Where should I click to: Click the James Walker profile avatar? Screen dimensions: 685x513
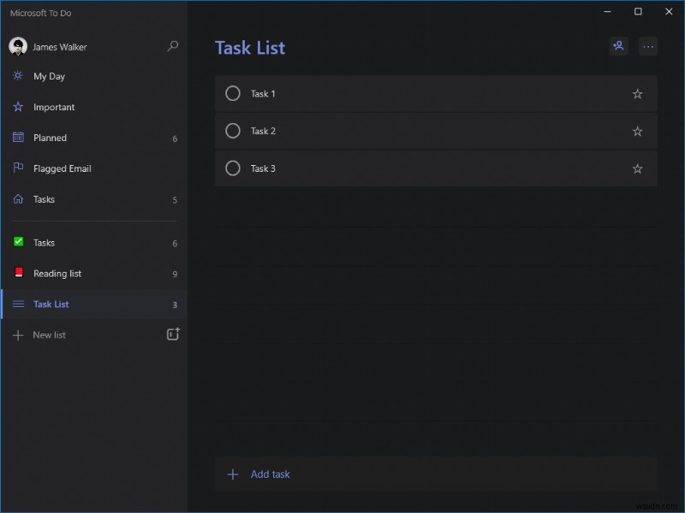(x=18, y=46)
